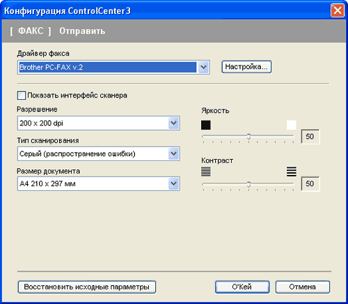This screenshot has width=348, height=304.
Task: Click the black dark brightness icon
Action: tap(206, 125)
